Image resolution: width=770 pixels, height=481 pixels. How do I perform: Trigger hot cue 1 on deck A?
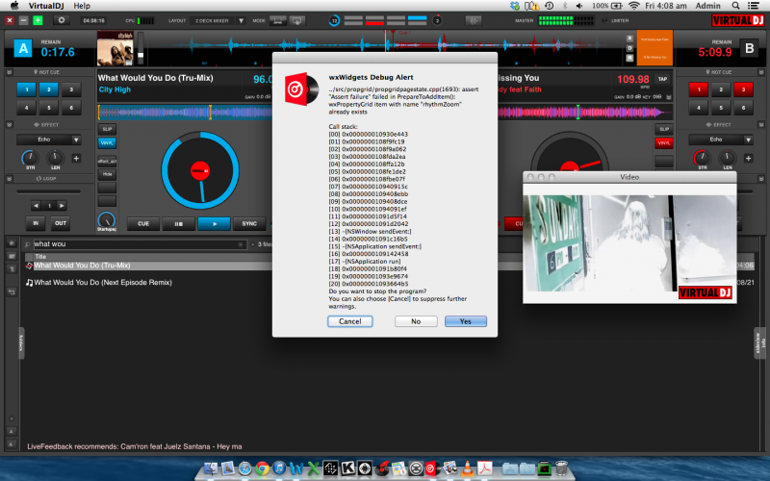click(x=27, y=89)
